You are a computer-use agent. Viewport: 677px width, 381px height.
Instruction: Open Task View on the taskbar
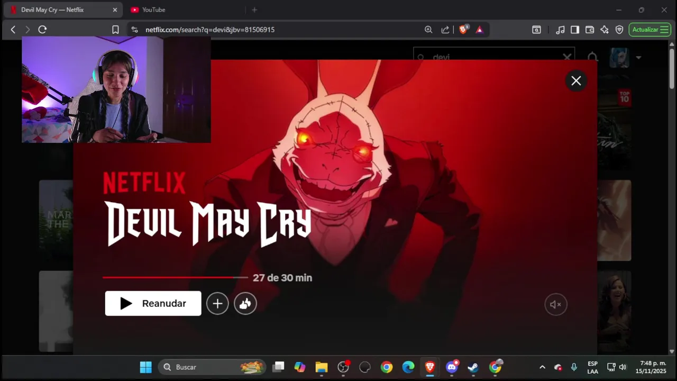278,367
